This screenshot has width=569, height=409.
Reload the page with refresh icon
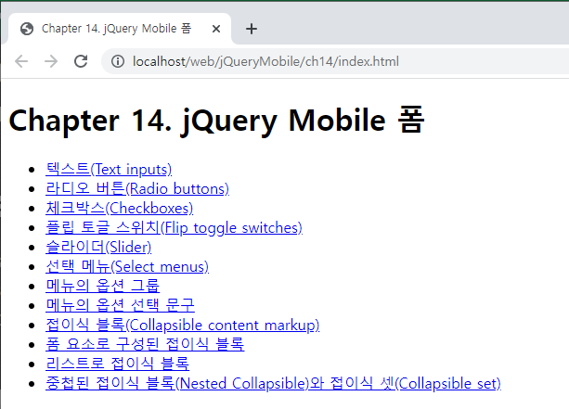(81, 61)
